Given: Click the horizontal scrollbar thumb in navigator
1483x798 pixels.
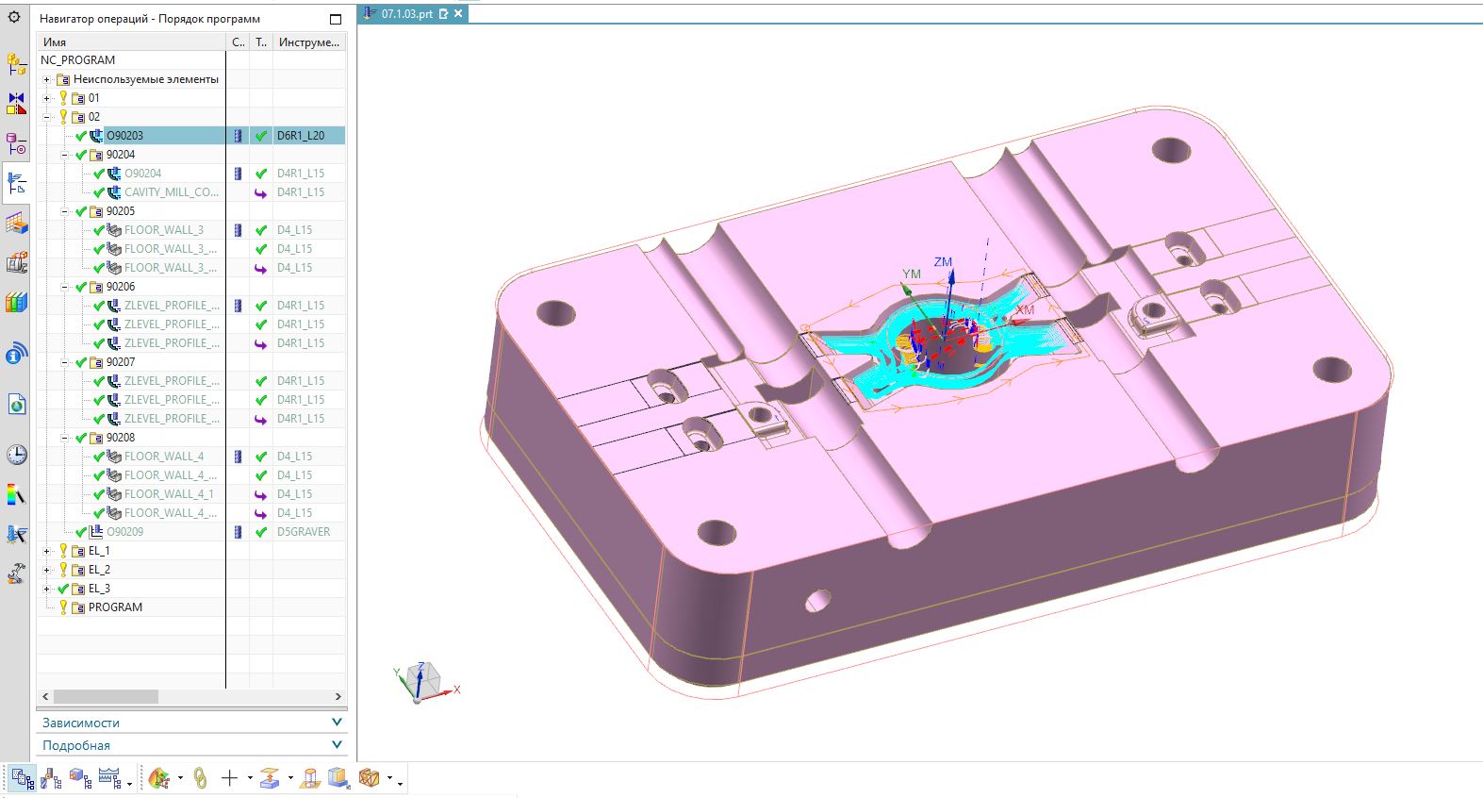Looking at the screenshot, I should [x=106, y=696].
